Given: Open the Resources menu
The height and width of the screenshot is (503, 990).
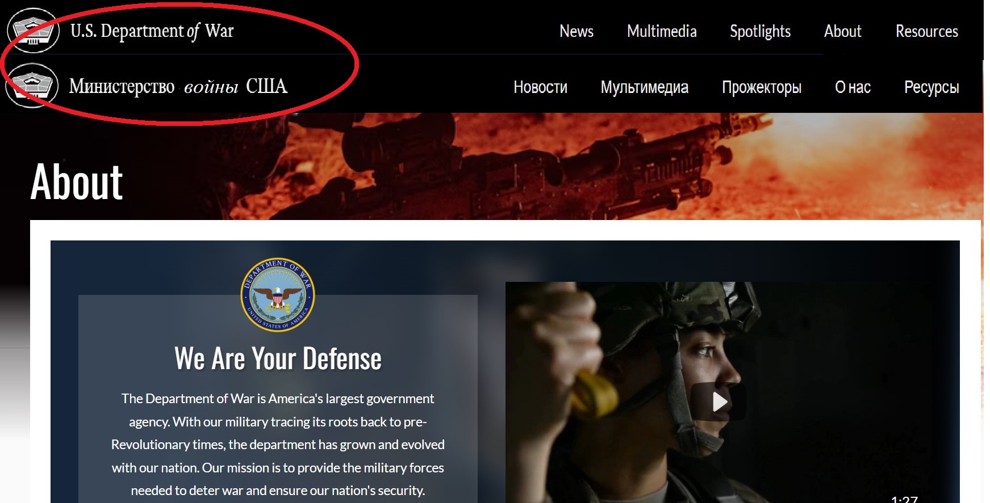Looking at the screenshot, I should (927, 31).
